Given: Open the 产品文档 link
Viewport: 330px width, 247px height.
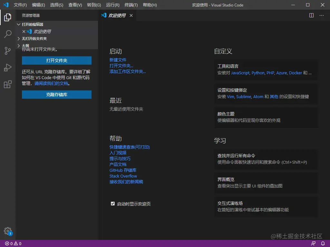Looking at the screenshot, I should pos(118,164).
